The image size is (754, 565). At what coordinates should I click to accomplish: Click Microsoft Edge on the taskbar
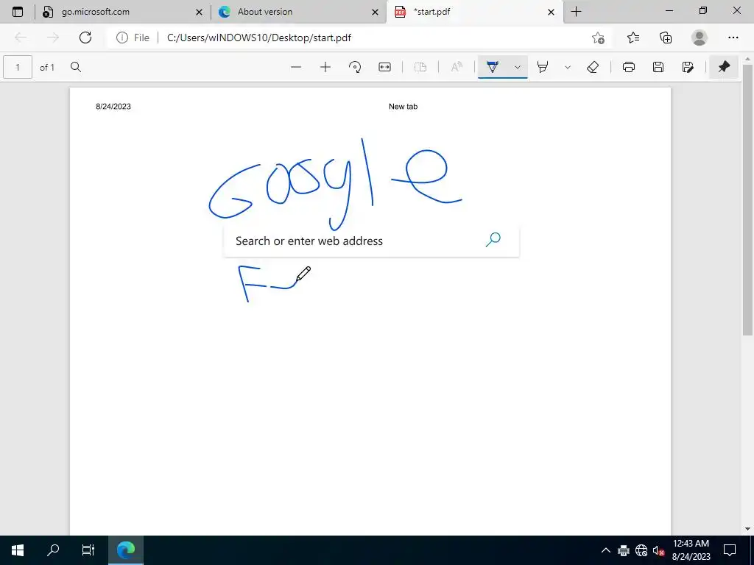[125, 550]
